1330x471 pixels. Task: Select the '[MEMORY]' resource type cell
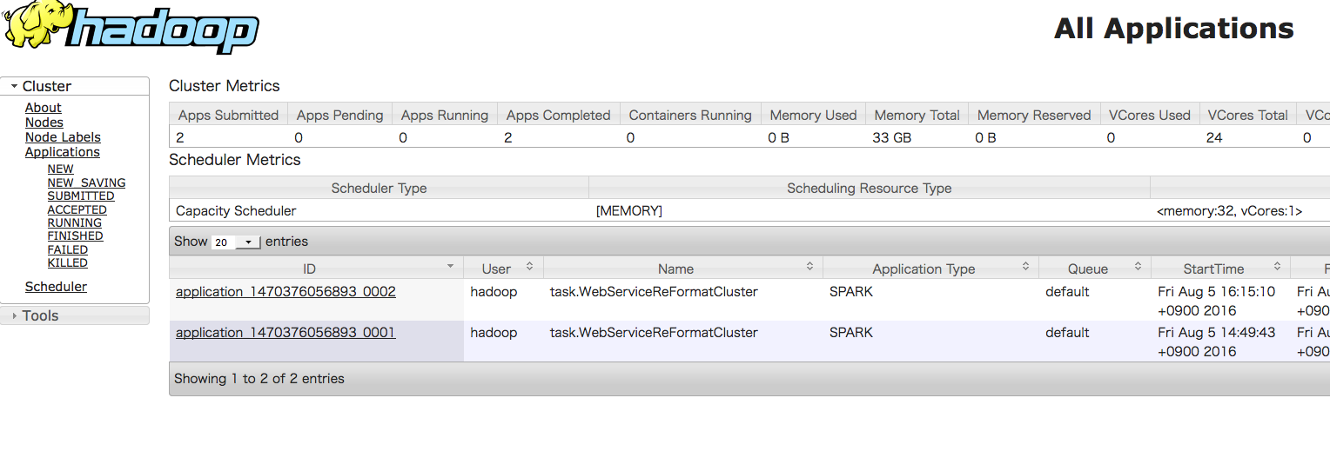(x=869, y=211)
